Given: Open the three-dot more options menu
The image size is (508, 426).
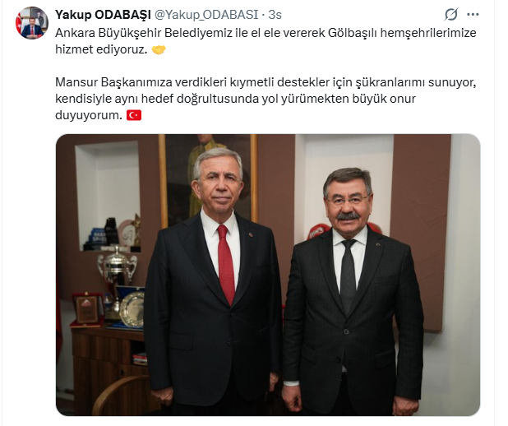Looking at the screenshot, I should click(x=473, y=14).
